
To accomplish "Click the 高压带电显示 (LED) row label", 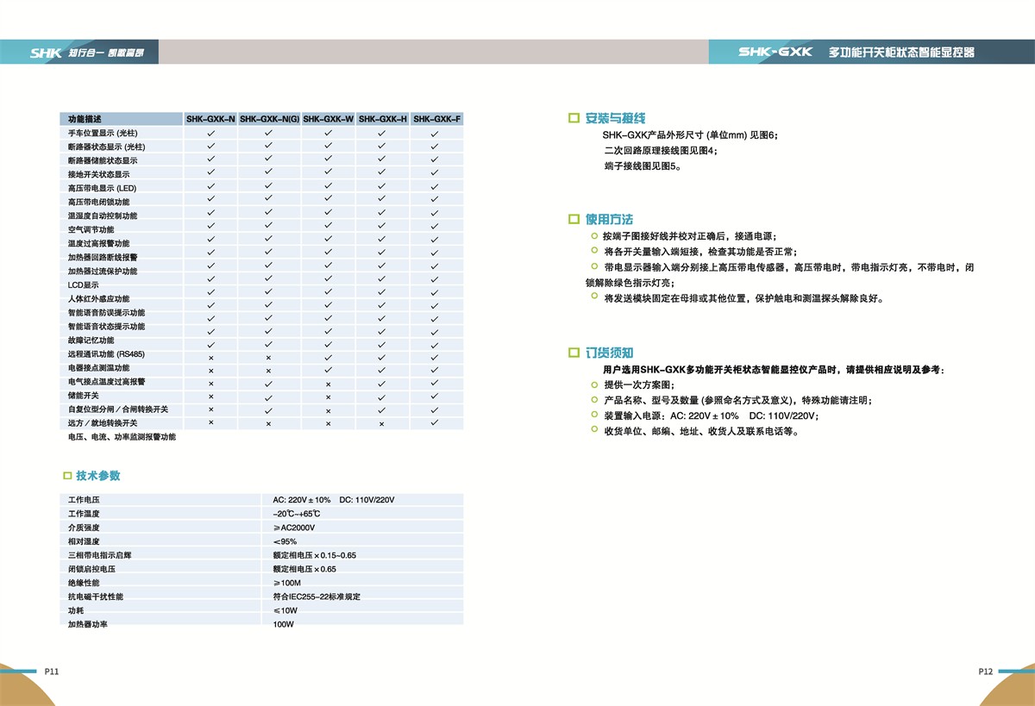I will pos(102,188).
